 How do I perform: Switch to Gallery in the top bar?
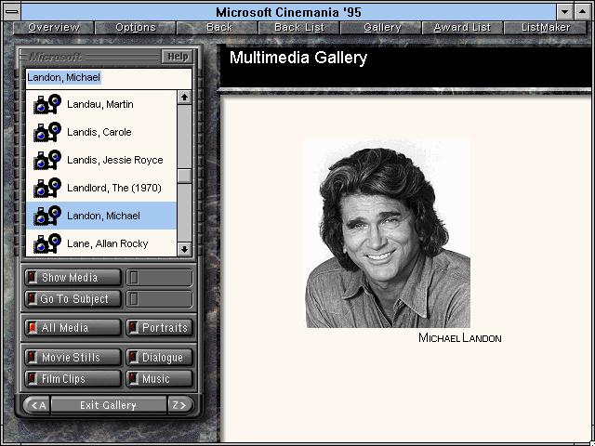pyautogui.click(x=382, y=28)
